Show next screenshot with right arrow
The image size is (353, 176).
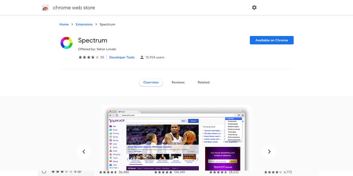(x=269, y=152)
